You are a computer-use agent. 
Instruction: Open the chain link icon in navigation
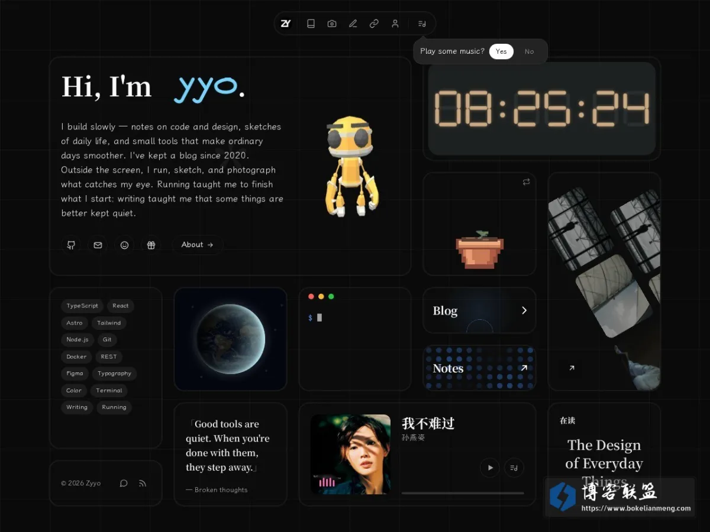pos(374,24)
